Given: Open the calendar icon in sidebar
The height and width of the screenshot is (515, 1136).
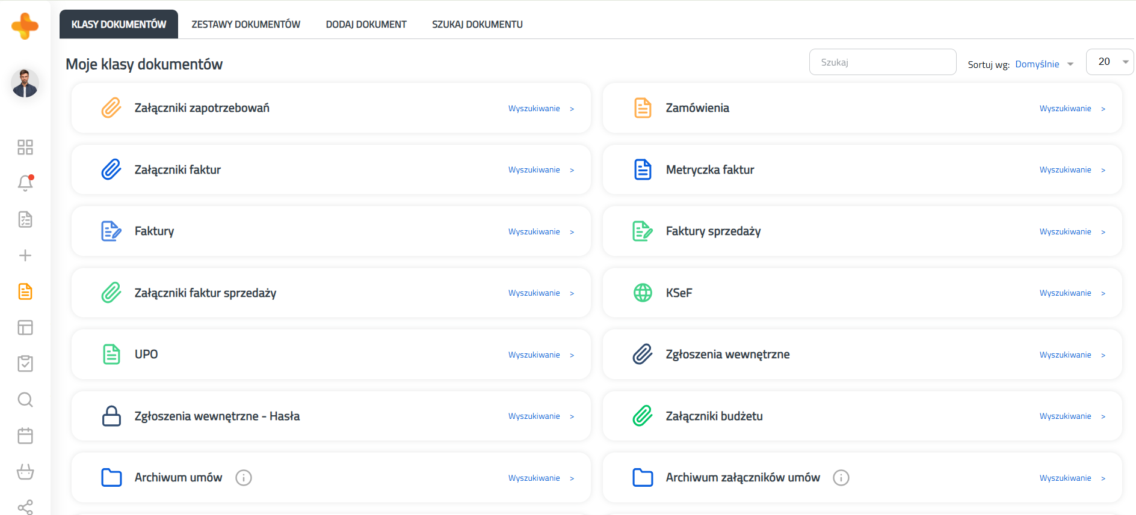Looking at the screenshot, I should 25,436.
